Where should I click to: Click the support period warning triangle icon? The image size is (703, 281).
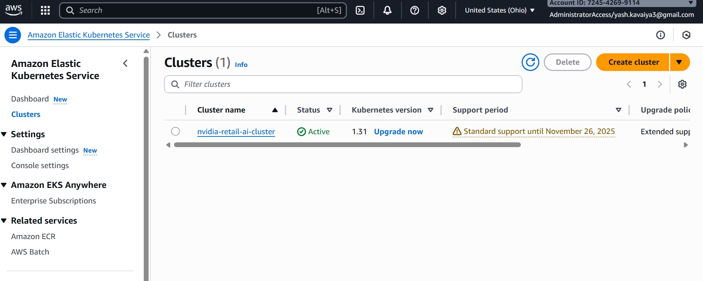click(x=457, y=131)
